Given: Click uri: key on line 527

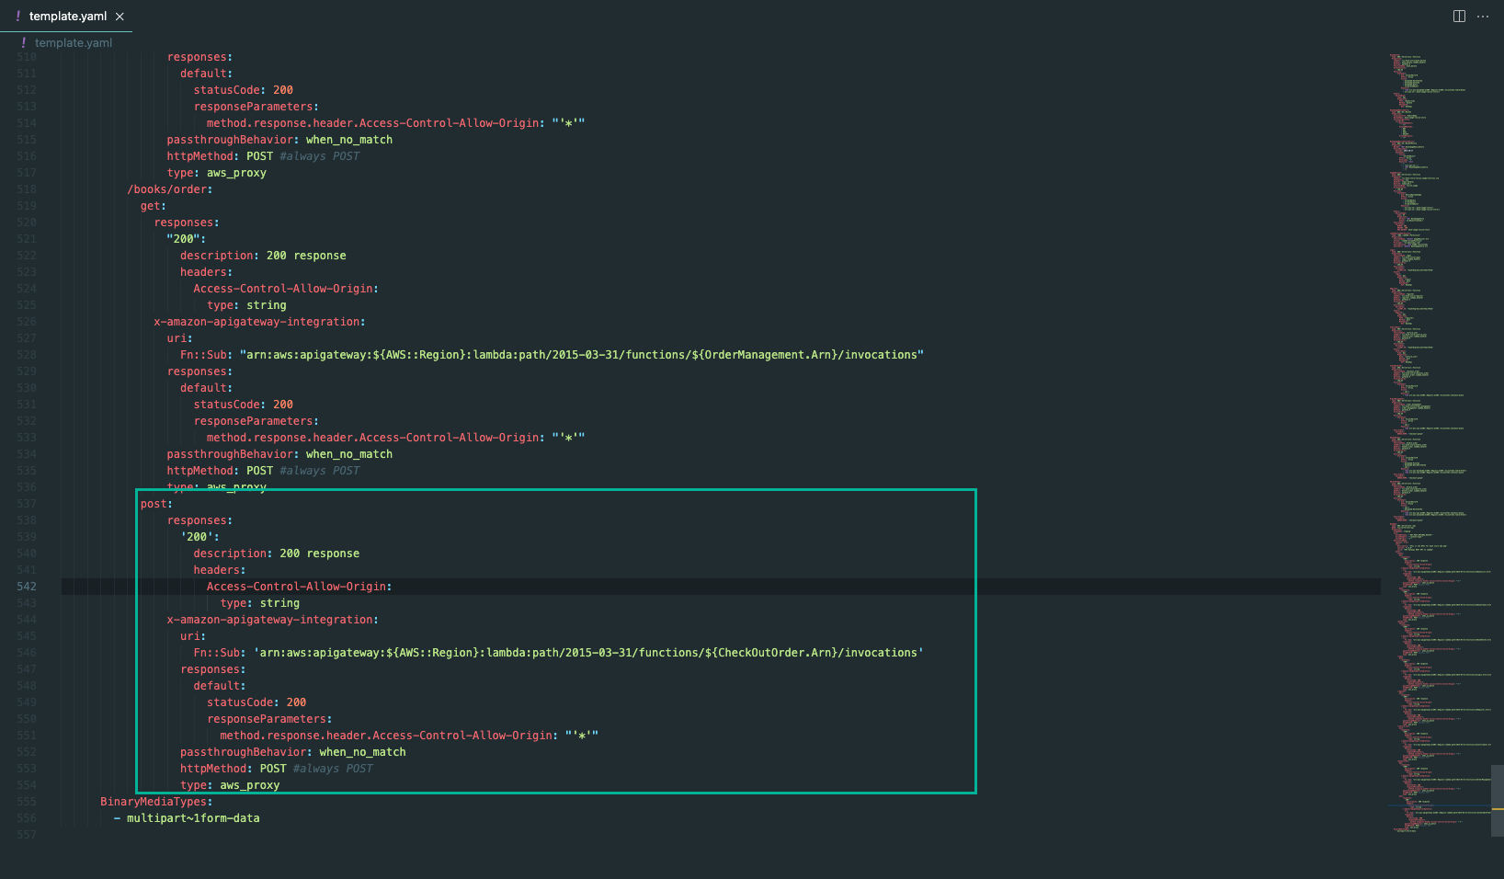Looking at the screenshot, I should (x=180, y=338).
